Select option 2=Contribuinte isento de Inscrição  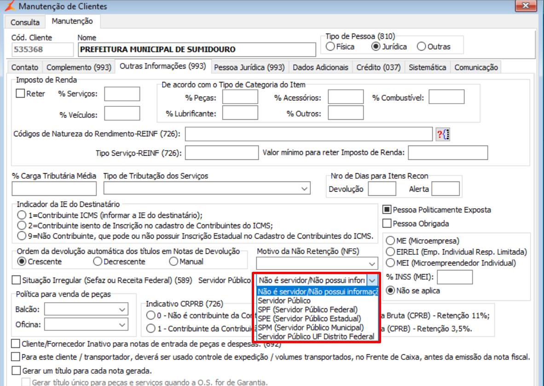click(x=22, y=226)
